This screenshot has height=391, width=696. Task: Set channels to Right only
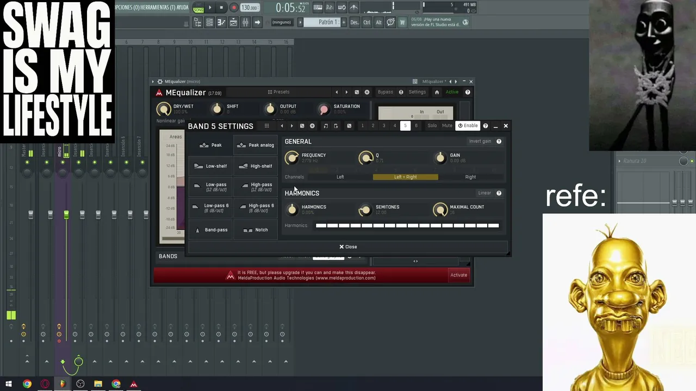coord(470,177)
